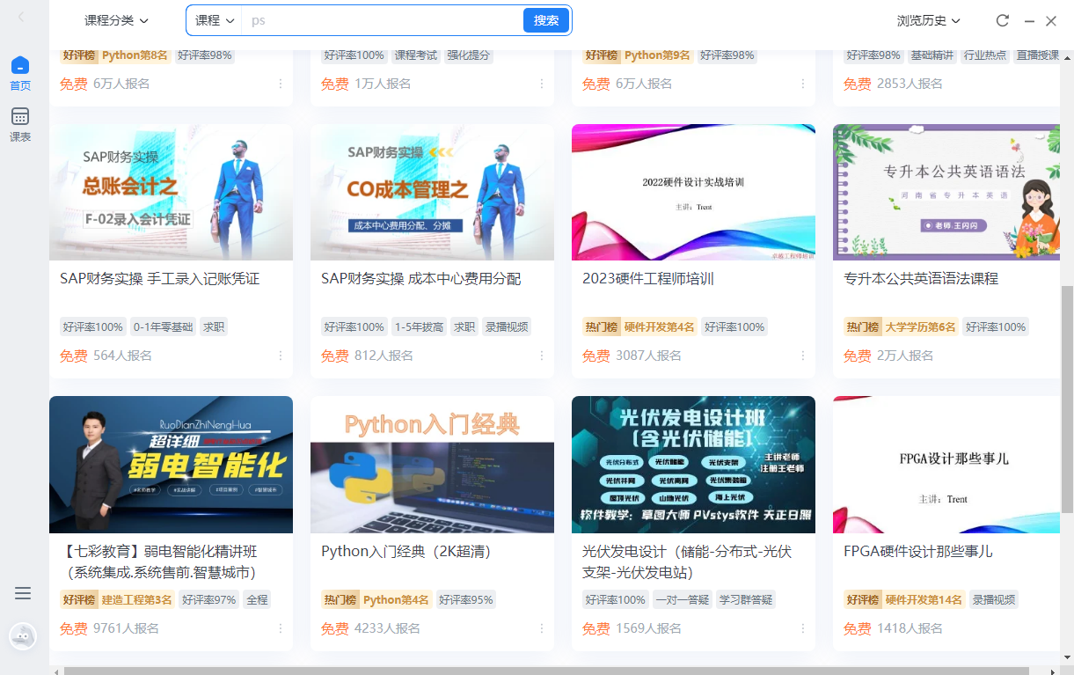Expand the 浏览历史 history dropdown
1074x675 pixels.
pyautogui.click(x=929, y=20)
